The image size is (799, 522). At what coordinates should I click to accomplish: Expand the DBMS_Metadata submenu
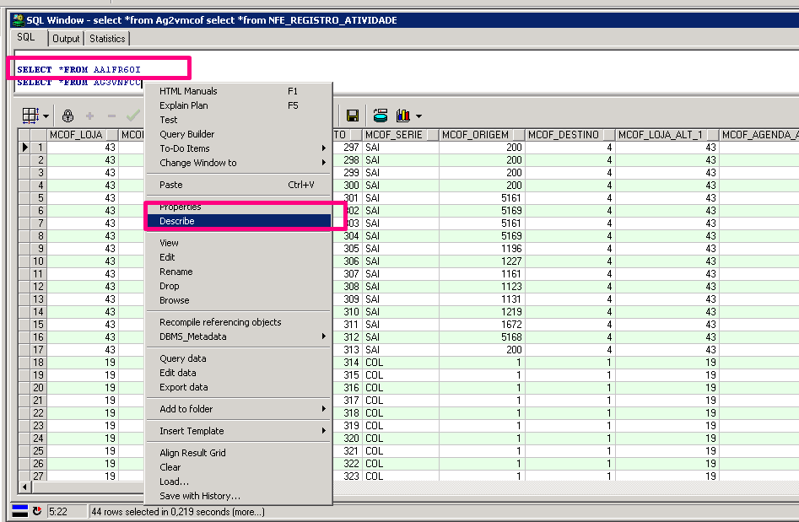239,336
